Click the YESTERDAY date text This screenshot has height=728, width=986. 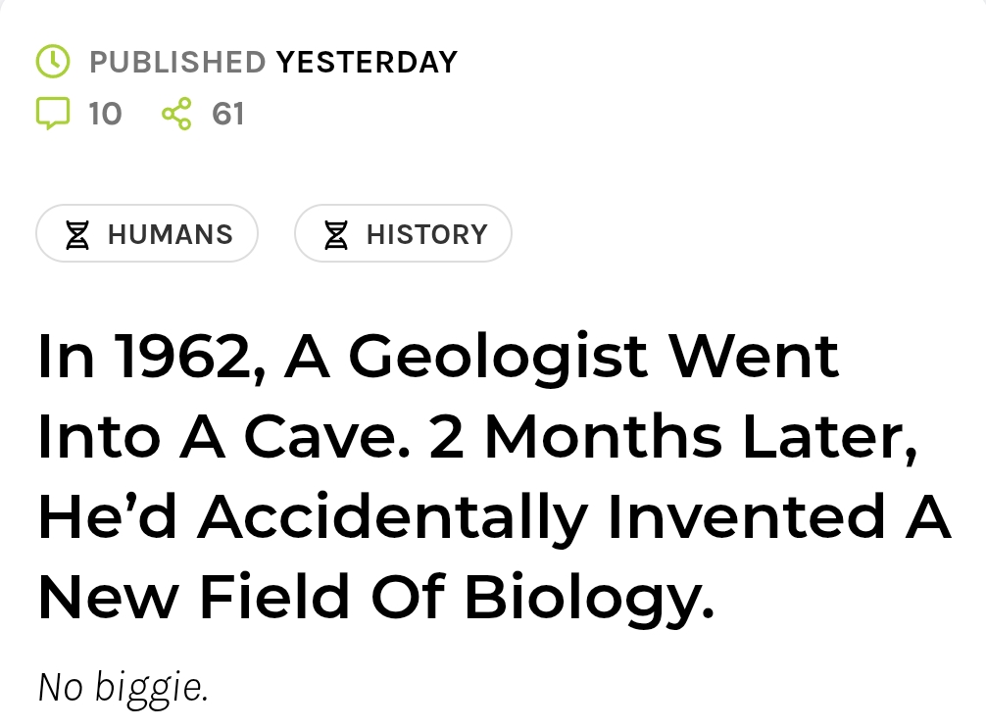pos(367,63)
